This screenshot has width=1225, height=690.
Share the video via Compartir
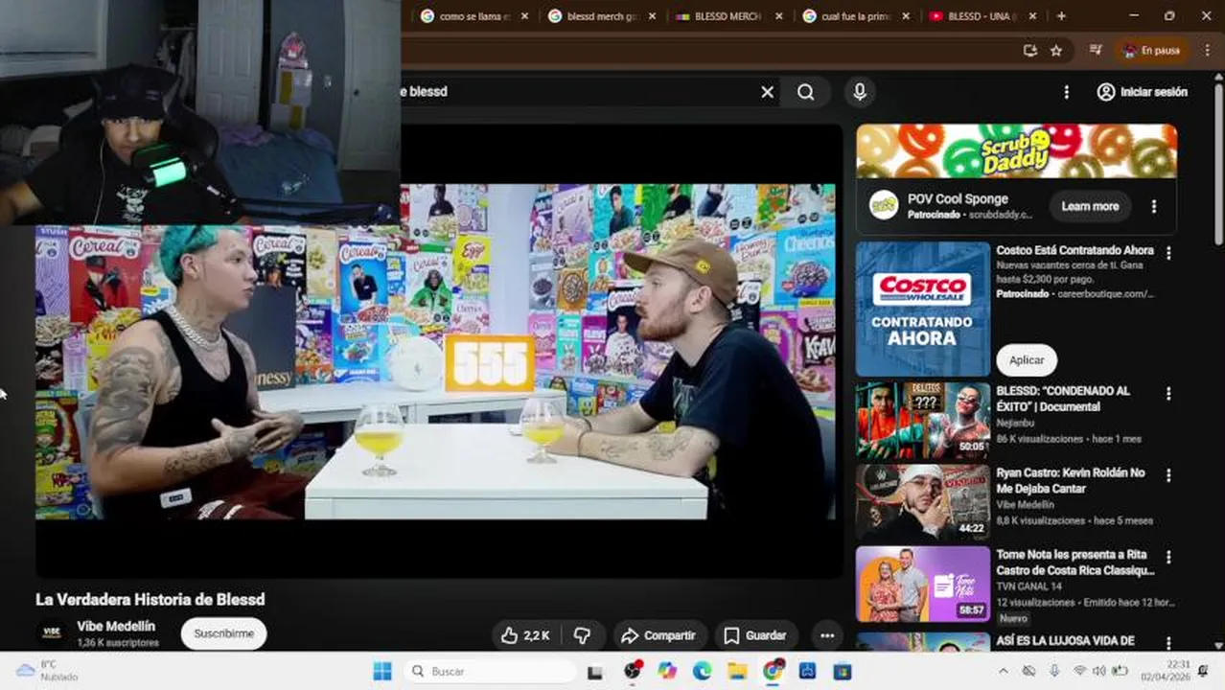click(659, 635)
